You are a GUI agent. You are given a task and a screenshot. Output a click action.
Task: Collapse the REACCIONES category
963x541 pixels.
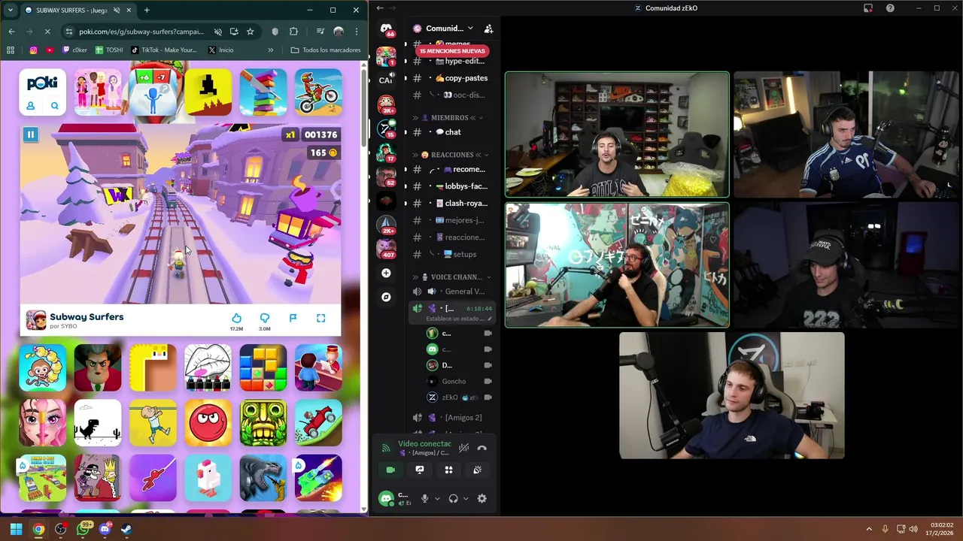[x=452, y=155]
